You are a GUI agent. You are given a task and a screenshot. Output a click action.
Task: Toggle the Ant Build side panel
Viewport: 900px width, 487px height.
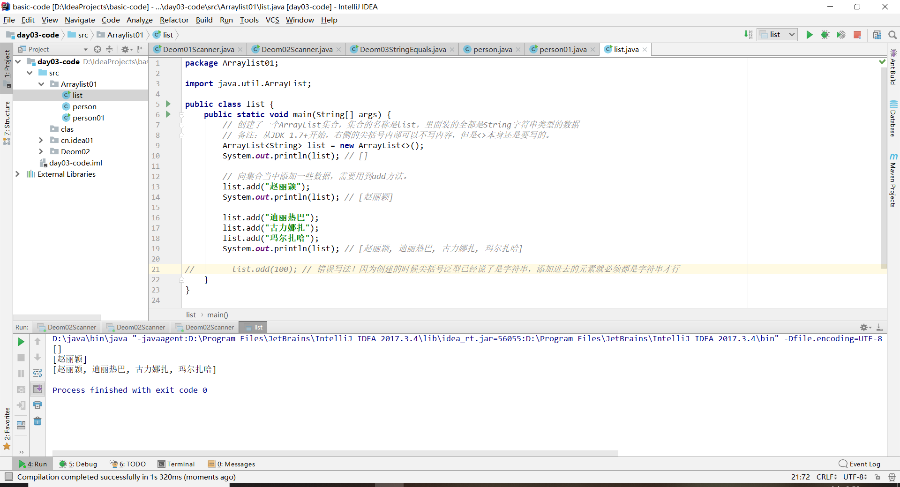[893, 67]
